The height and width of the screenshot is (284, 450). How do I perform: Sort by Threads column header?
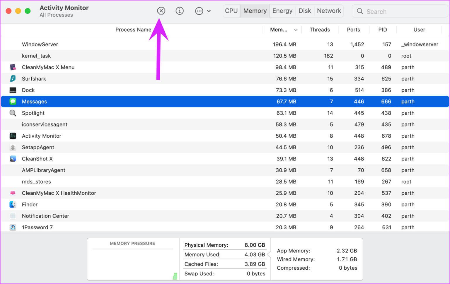[320, 30]
